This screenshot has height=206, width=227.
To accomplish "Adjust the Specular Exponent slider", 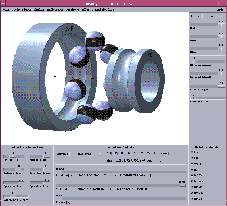I will [x=16, y=196].
